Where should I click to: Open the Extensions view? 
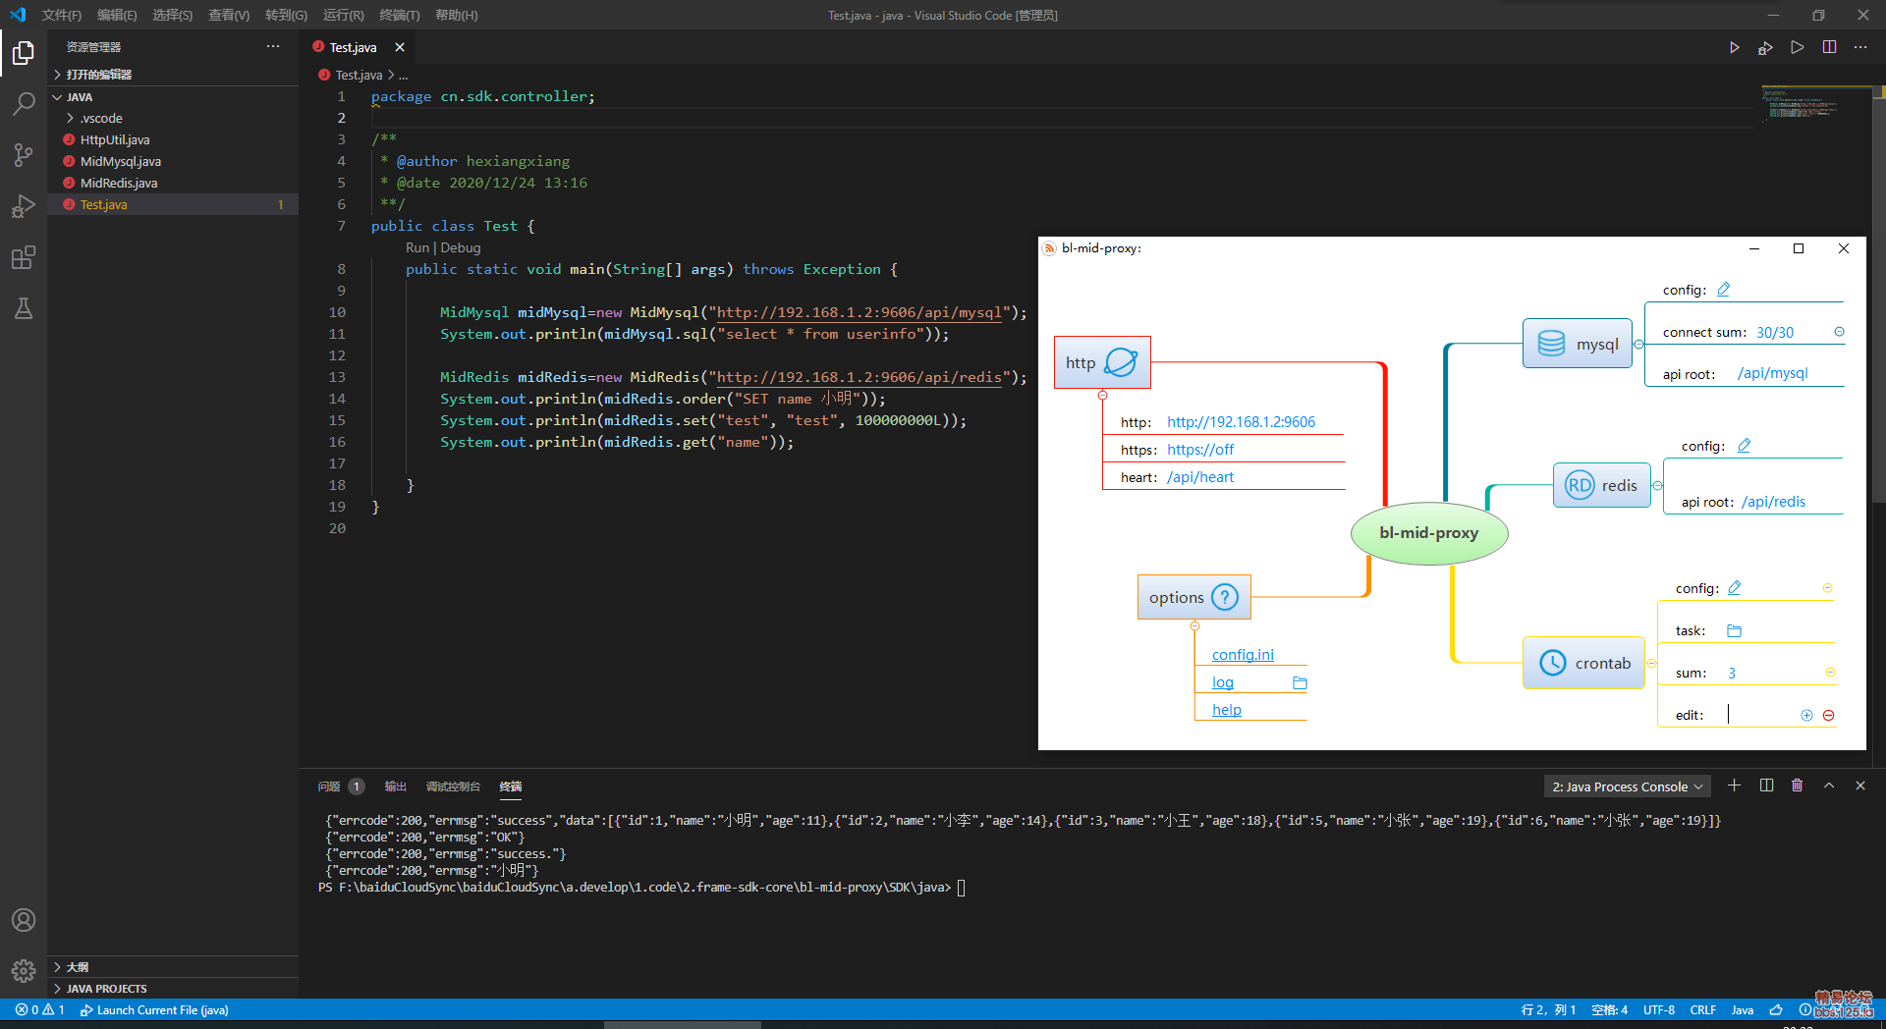(24, 257)
